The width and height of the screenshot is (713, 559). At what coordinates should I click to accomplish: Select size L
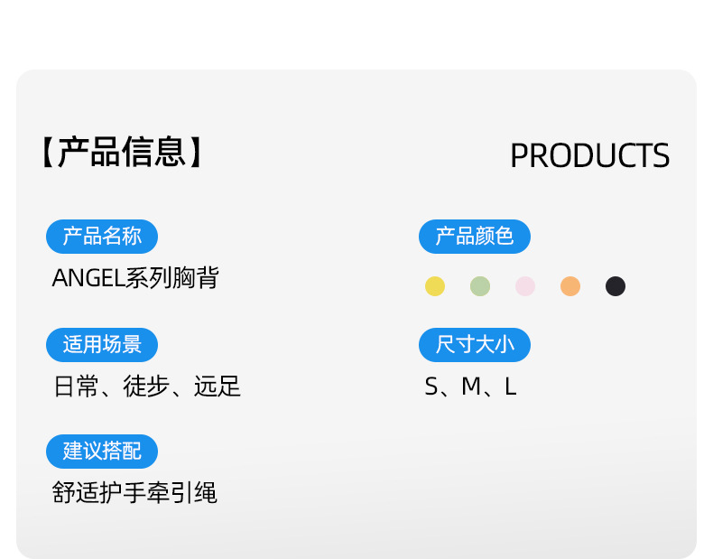tap(511, 387)
